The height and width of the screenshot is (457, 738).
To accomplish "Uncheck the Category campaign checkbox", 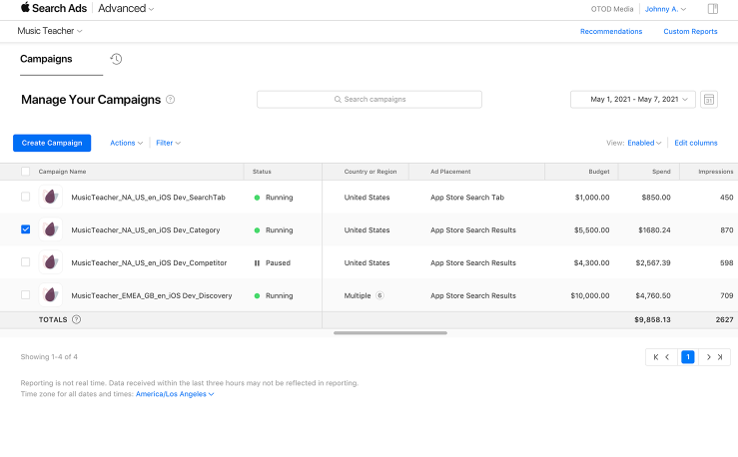I will [25, 228].
